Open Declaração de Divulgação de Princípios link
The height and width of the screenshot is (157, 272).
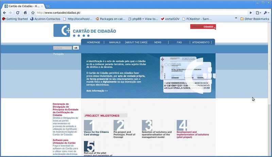pos(65,110)
